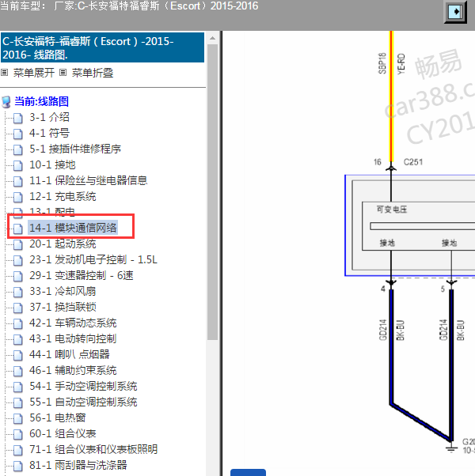
Task: Click the page icon beside 12-1 充电系统
Action: tap(18, 197)
